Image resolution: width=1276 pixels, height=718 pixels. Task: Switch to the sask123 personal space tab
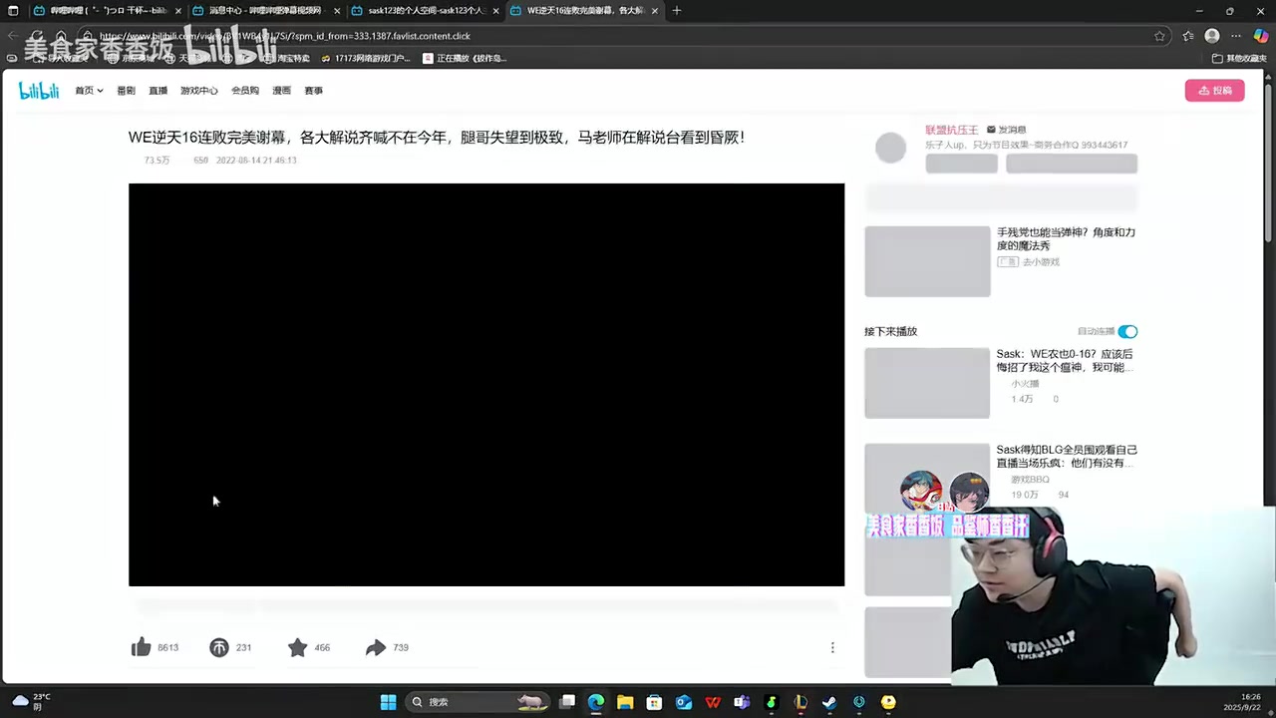(x=423, y=11)
